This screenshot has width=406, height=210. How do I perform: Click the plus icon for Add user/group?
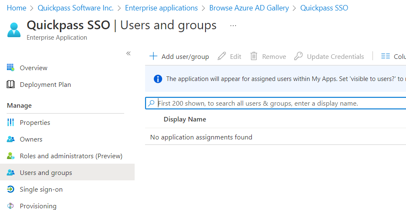pyautogui.click(x=153, y=56)
